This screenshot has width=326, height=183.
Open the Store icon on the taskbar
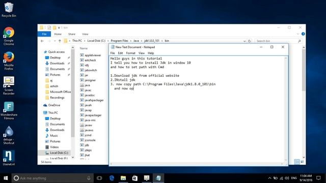coord(135,178)
